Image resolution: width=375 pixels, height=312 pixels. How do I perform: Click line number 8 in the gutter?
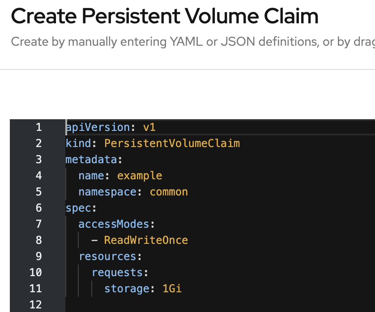39,240
